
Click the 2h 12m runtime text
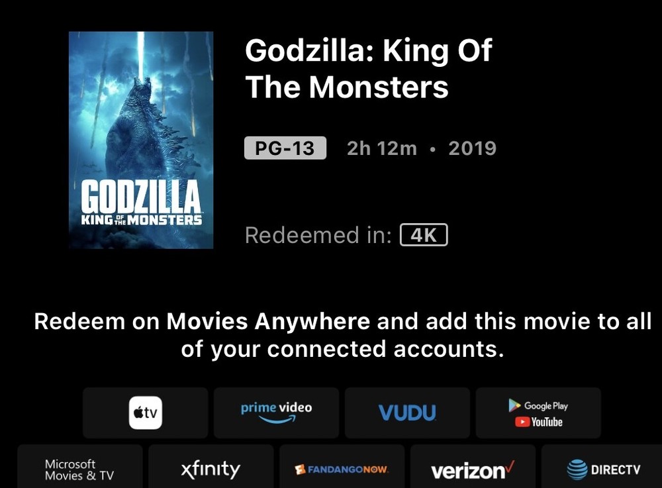click(x=381, y=148)
